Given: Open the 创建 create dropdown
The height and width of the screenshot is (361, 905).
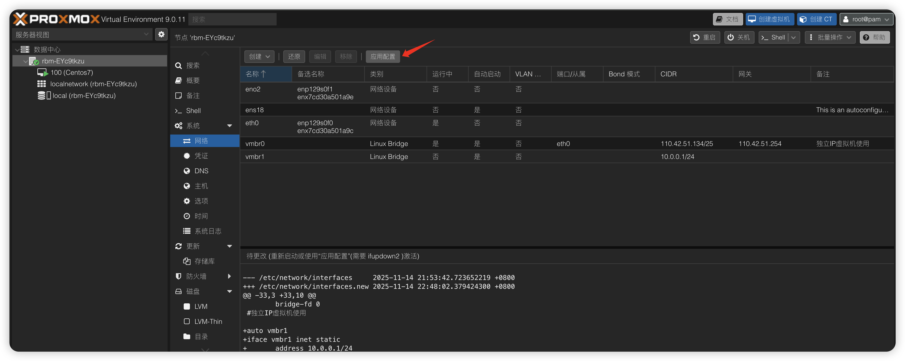Looking at the screenshot, I should (259, 57).
